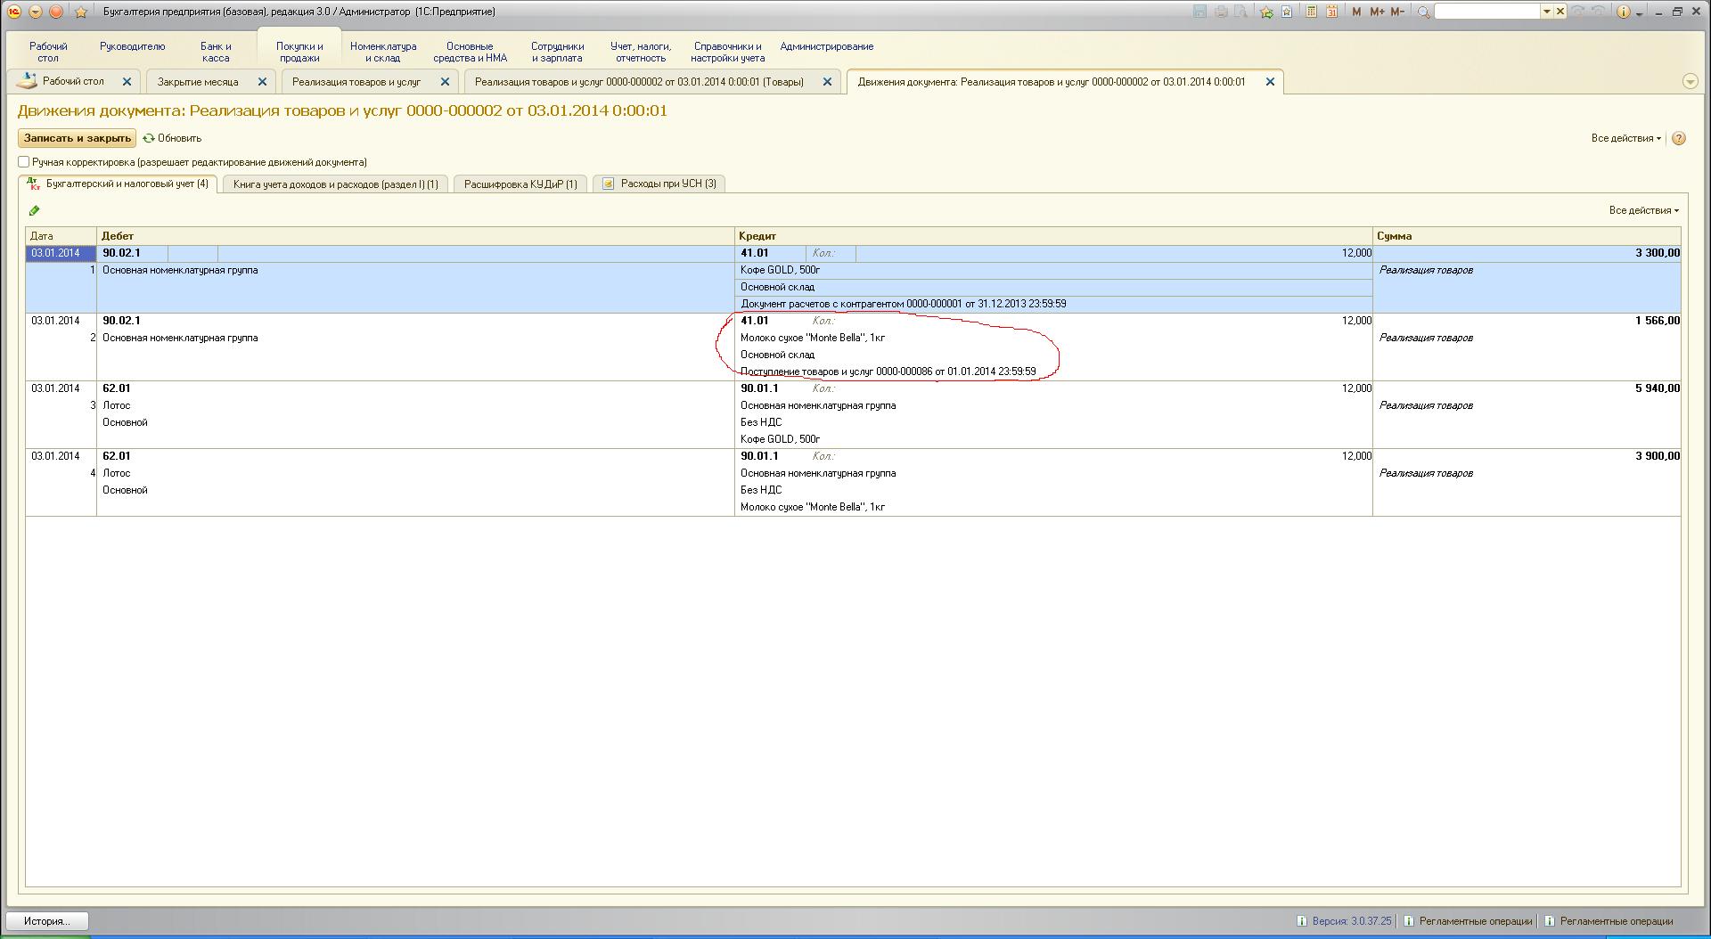Image resolution: width=1711 pixels, height=939 pixels.
Task: Open the calendar icon in top toolbar
Action: coord(1331,12)
